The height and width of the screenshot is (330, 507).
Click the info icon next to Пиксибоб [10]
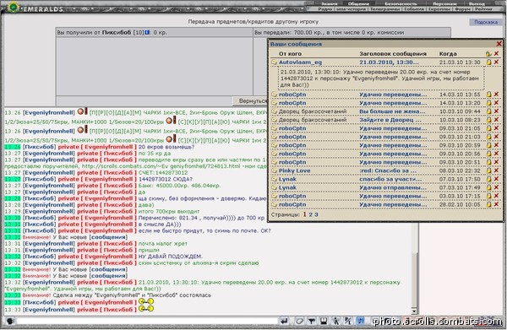pos(147,32)
